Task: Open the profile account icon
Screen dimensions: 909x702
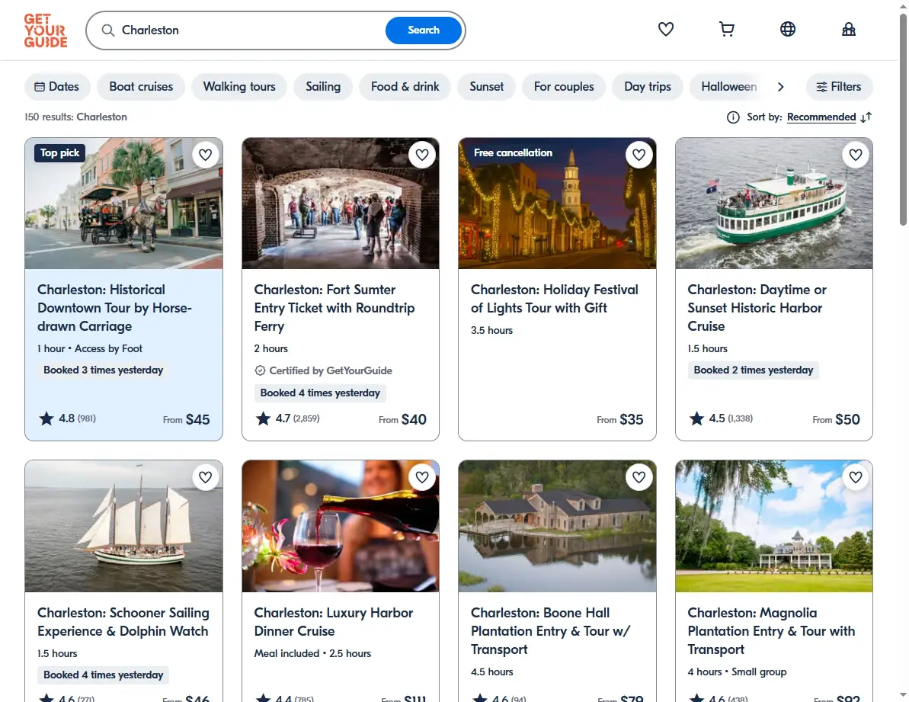Action: (x=849, y=29)
